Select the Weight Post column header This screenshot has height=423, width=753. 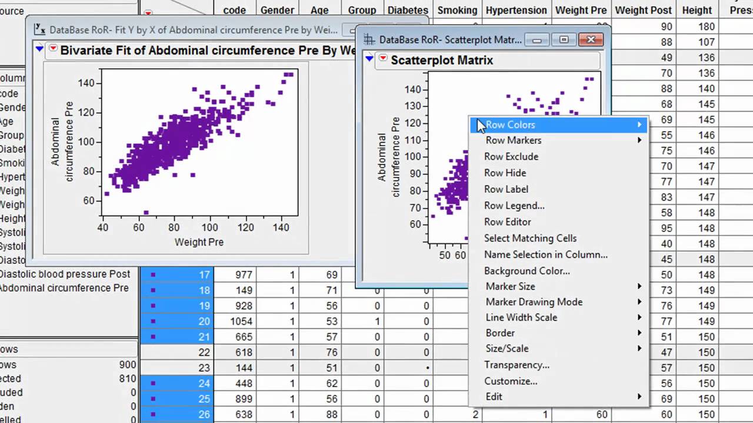coord(643,10)
